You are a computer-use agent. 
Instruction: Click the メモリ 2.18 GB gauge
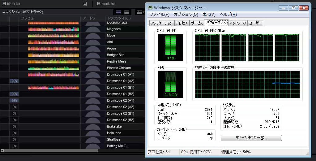pyautogui.click(x=170, y=85)
